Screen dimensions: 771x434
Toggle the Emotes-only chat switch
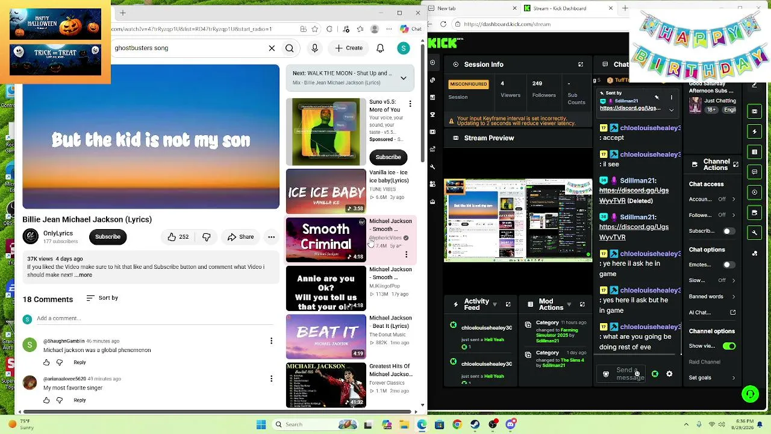pos(729,265)
